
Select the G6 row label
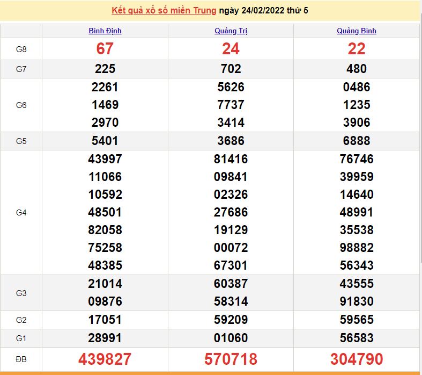coord(21,105)
